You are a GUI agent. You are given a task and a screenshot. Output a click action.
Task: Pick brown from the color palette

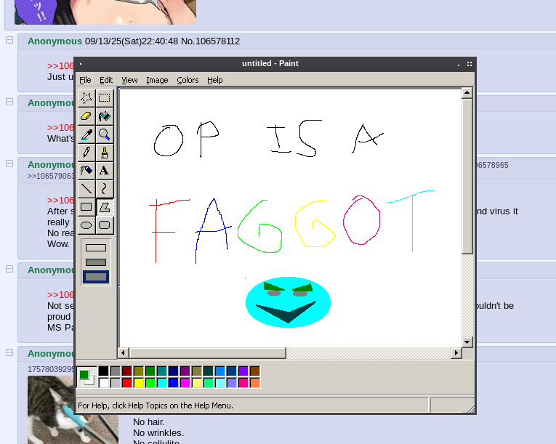coord(255,371)
